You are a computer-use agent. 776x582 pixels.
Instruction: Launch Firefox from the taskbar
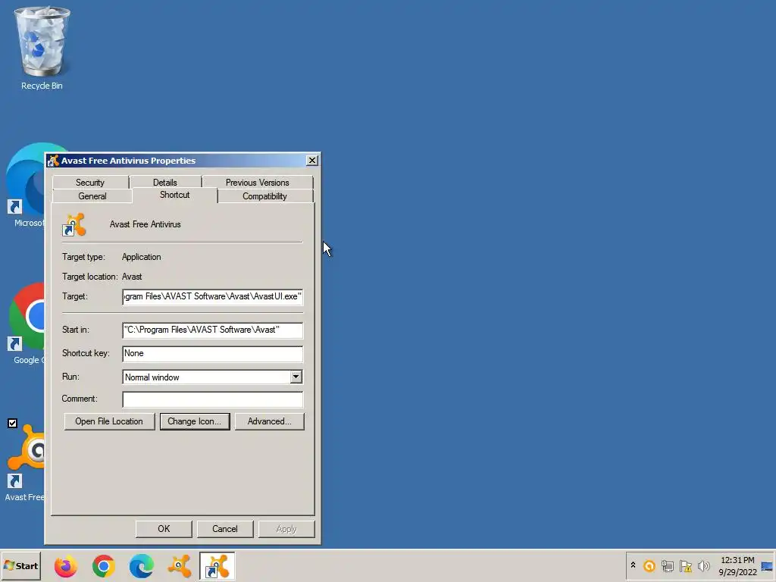[65, 566]
